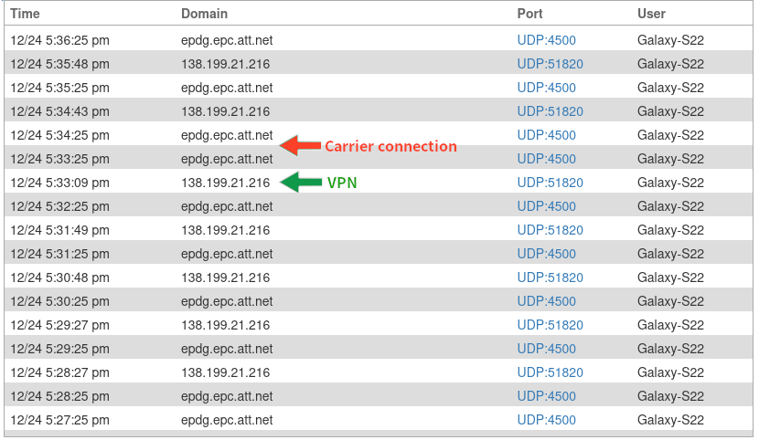Follow UDP:4500 link in the 5:34:25 pm row
Image resolution: width=759 pixels, height=440 pixels.
[x=546, y=135]
